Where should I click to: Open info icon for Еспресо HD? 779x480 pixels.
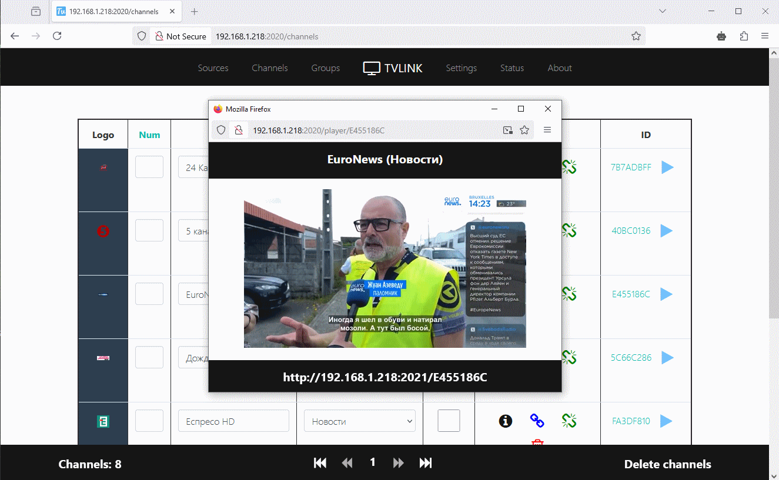[505, 421]
